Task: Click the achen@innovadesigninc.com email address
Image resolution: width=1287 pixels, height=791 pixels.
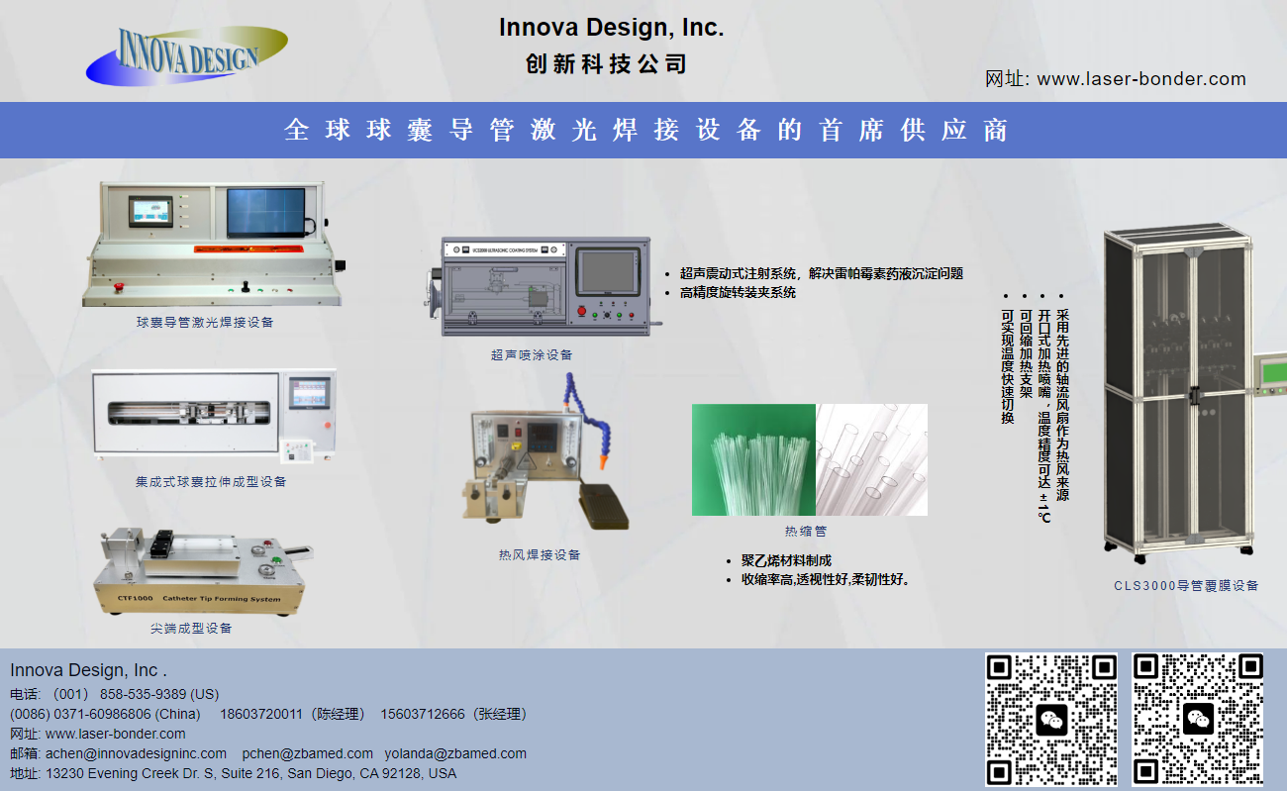Action: (136, 753)
